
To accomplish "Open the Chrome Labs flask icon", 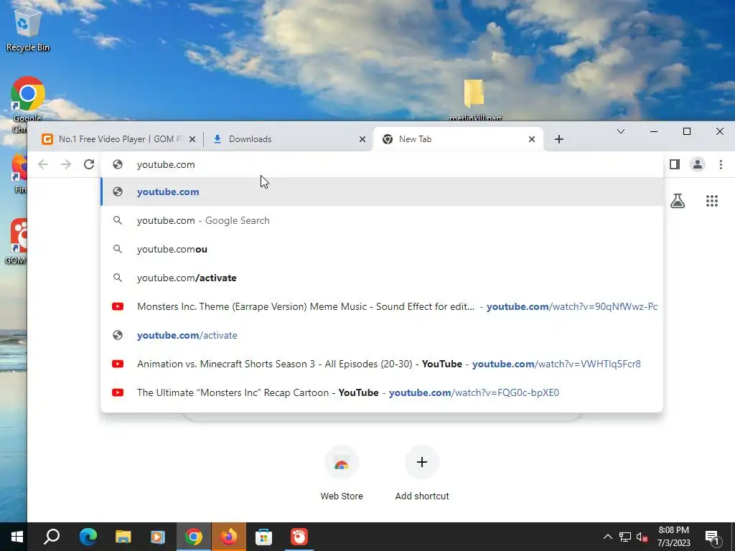I will point(678,201).
